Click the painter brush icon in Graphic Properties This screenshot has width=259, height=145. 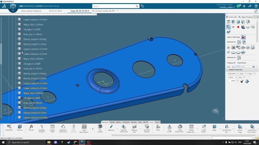pos(242,81)
